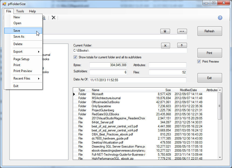
Task: Select the RedGateSQLEBooks folder row
Action: [x=146, y=114]
